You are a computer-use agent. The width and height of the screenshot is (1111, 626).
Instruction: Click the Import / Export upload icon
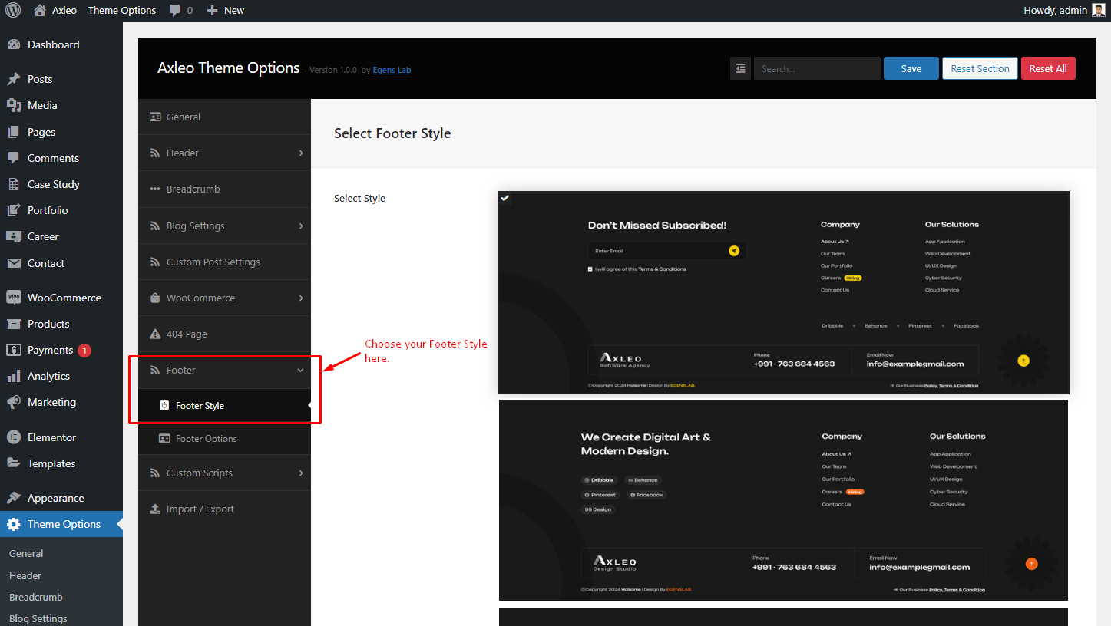155,509
